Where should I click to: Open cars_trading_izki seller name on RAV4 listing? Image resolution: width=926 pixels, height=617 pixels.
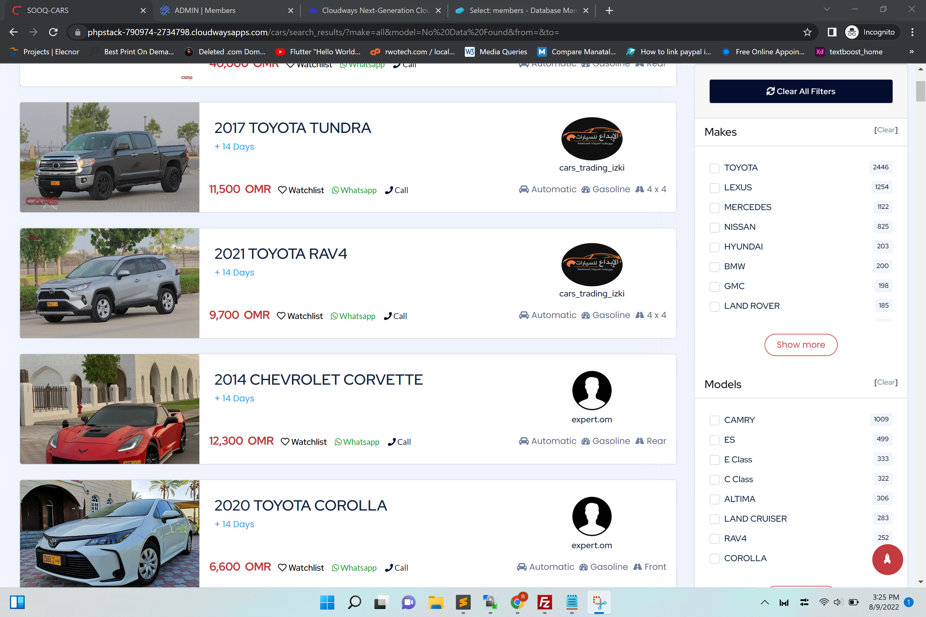(592, 294)
